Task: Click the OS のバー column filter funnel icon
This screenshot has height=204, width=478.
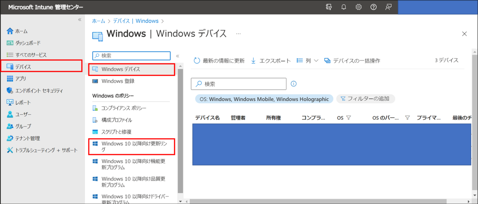Action: [407, 118]
